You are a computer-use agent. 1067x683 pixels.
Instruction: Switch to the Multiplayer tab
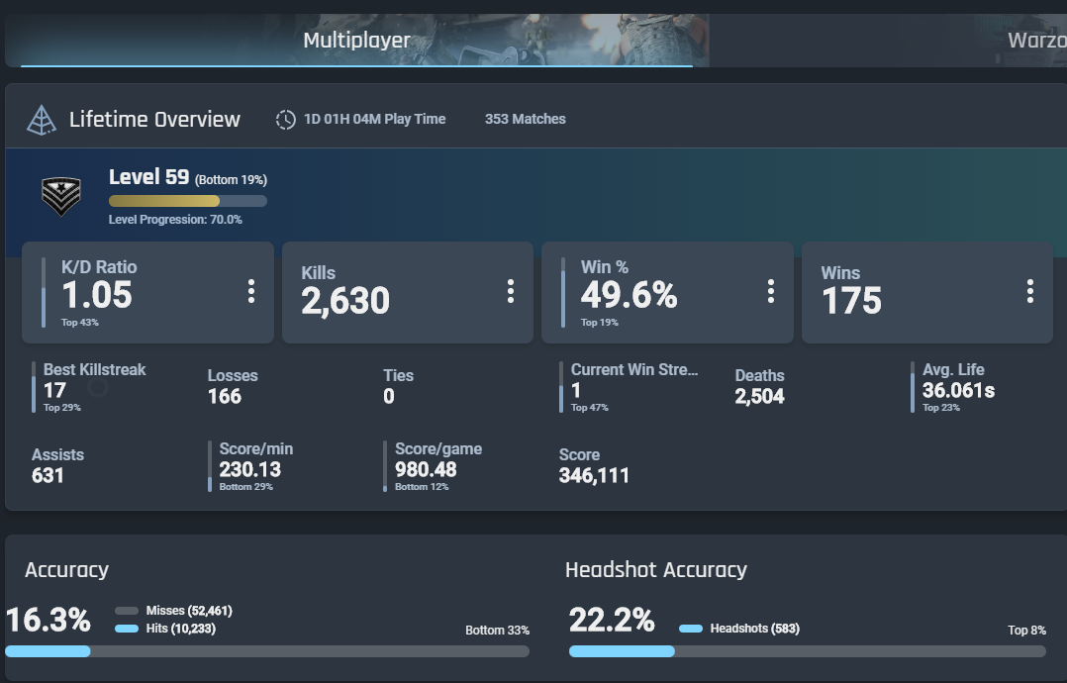point(356,41)
